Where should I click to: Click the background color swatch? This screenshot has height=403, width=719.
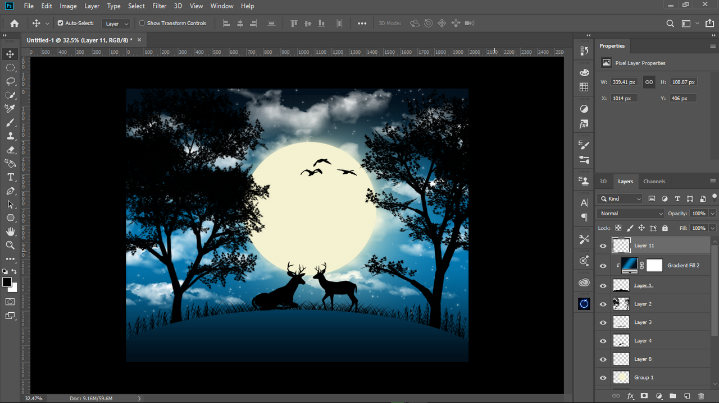point(14,288)
